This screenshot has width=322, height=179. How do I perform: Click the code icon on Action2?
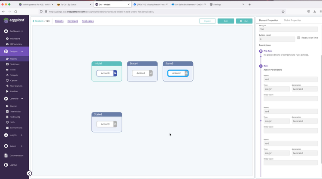[186, 73]
